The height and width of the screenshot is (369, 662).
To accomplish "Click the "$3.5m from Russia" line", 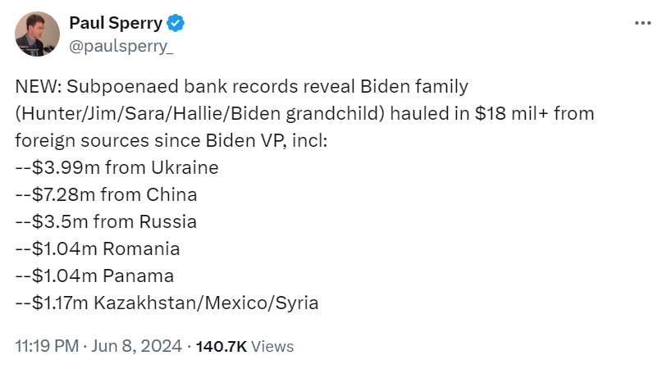I will [106, 222].
